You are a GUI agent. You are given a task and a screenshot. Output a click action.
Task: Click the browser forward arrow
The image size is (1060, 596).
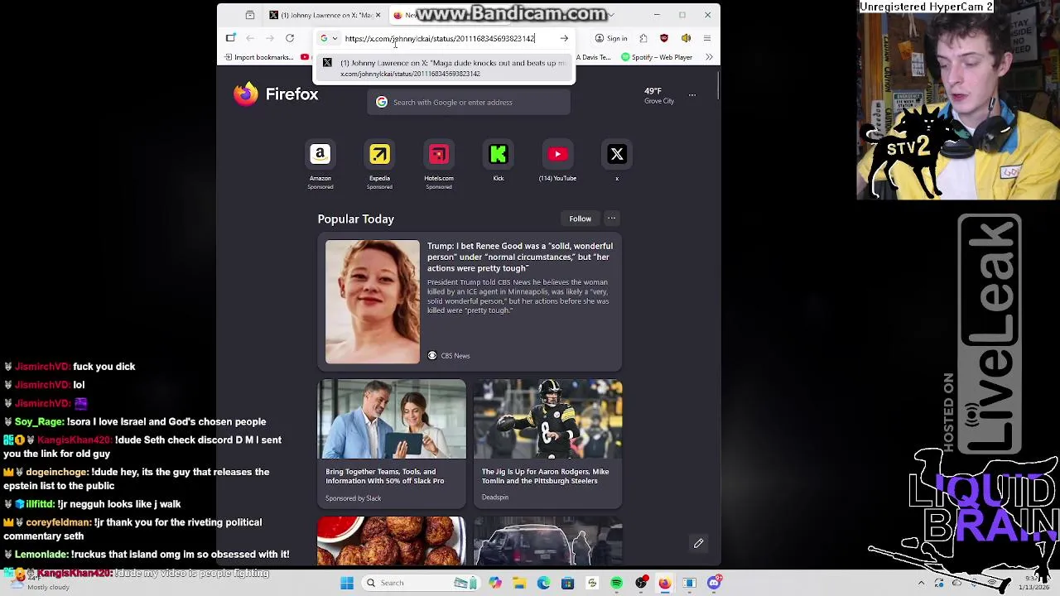tap(270, 38)
